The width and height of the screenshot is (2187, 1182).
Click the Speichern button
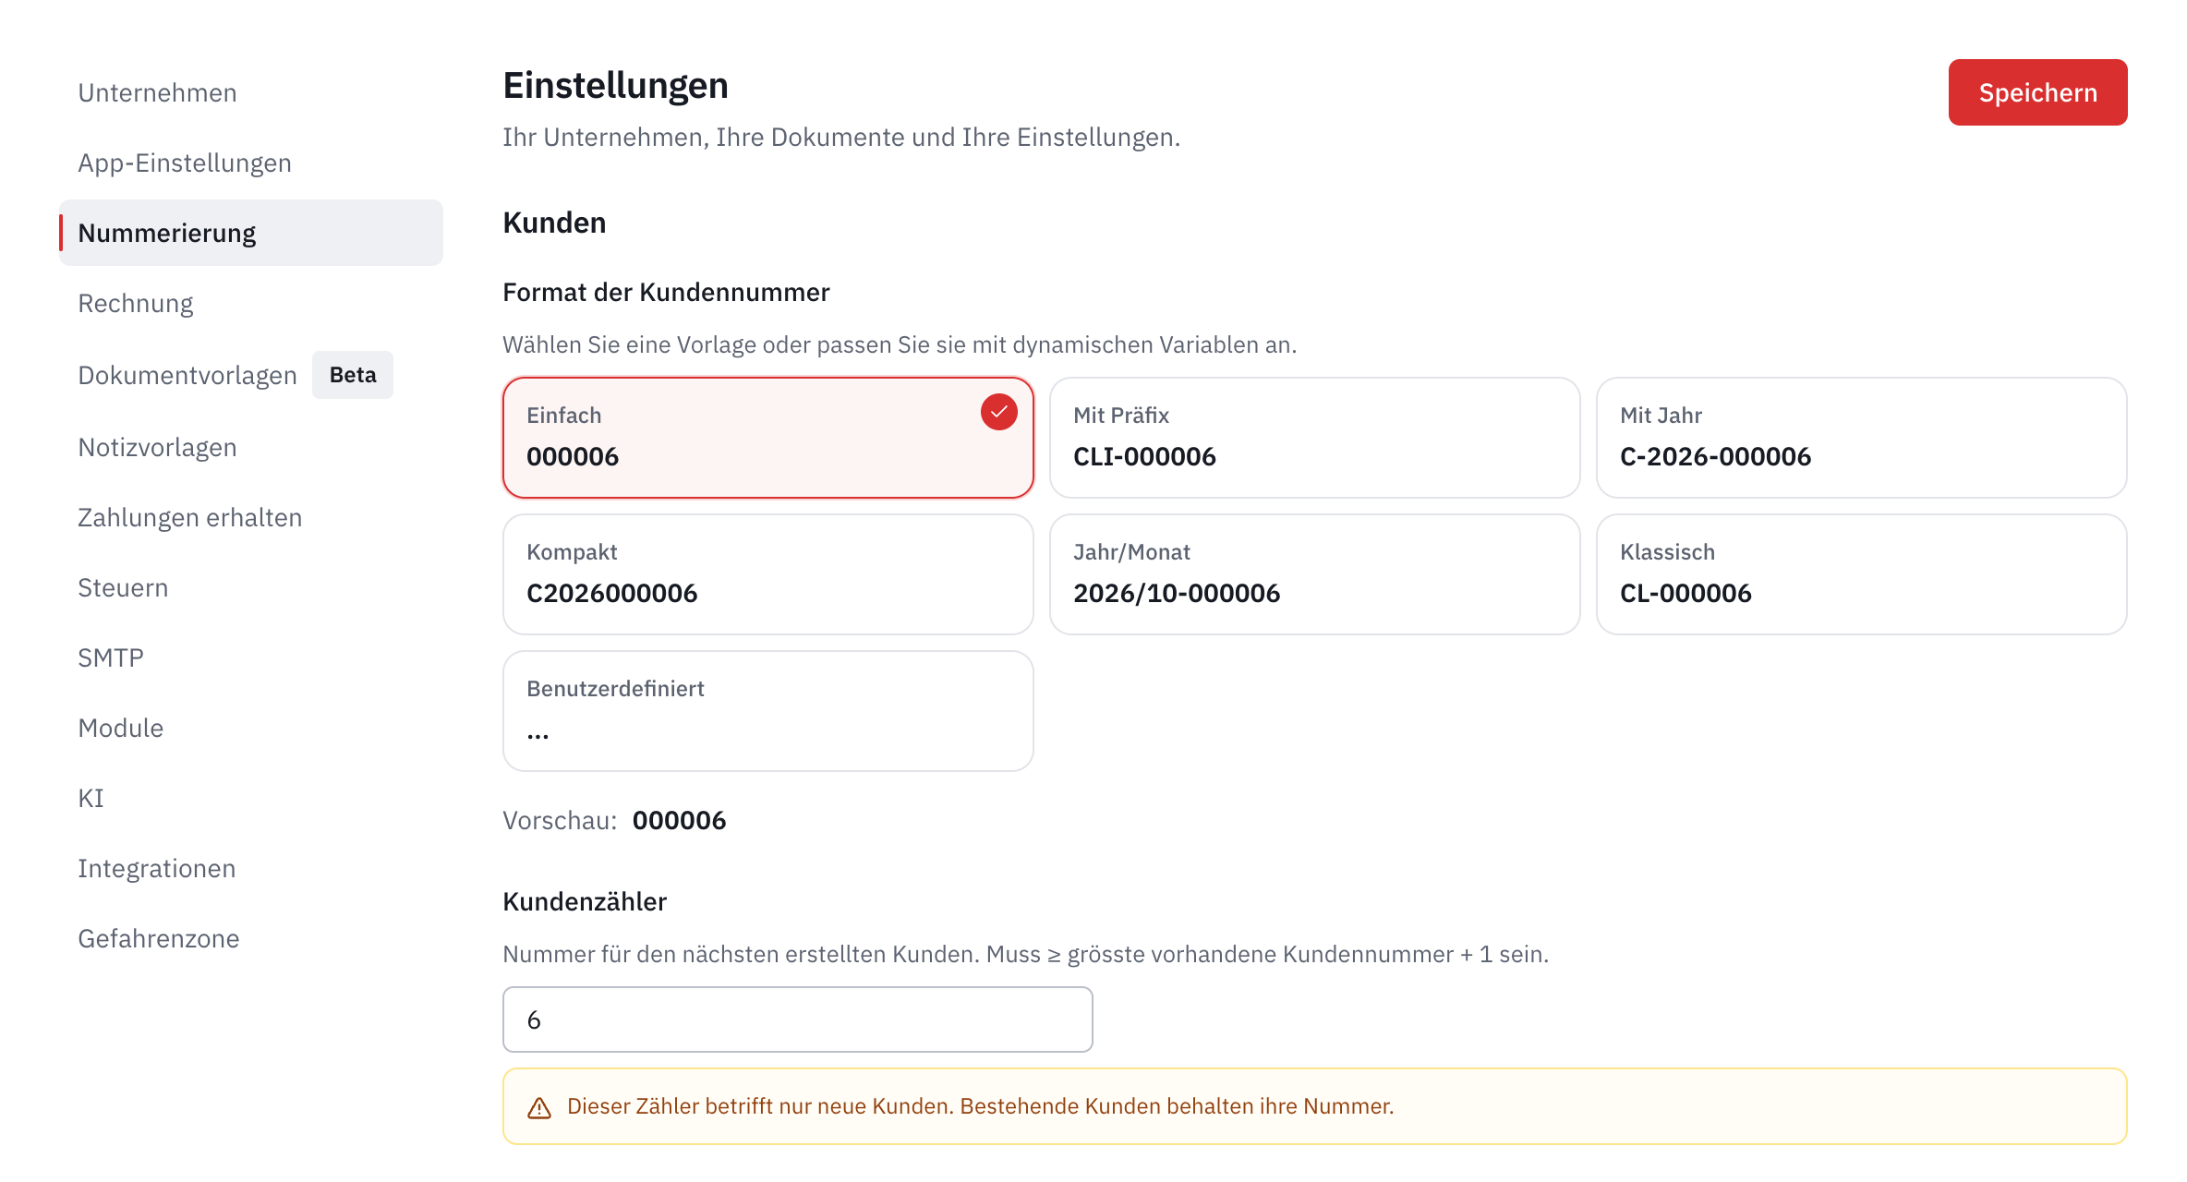2037,92
